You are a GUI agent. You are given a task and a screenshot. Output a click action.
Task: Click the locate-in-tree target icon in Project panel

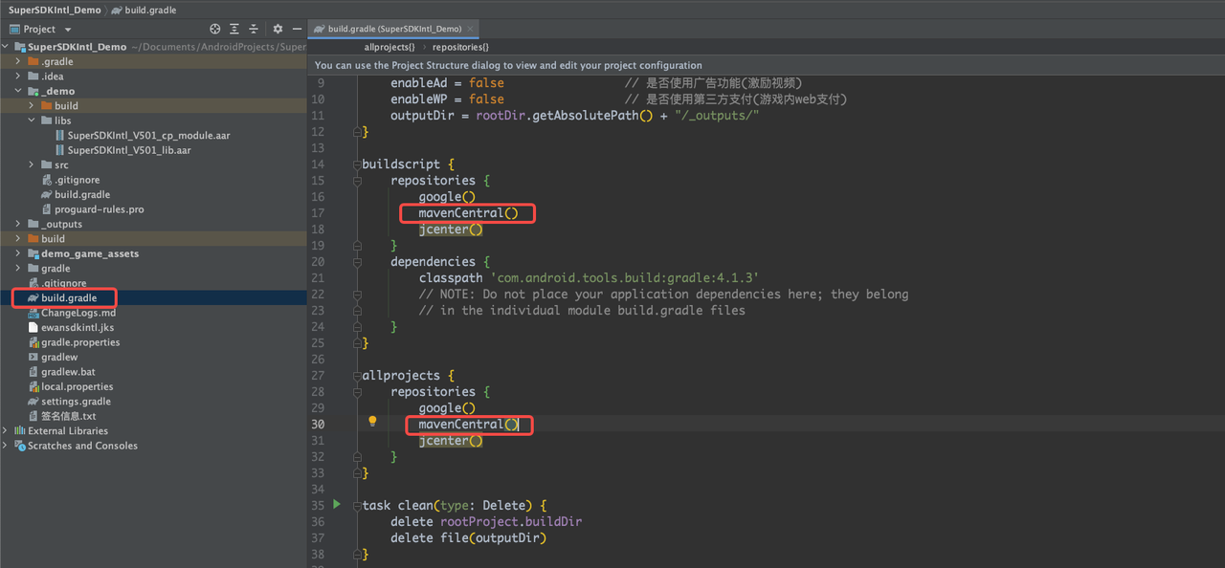coord(215,30)
